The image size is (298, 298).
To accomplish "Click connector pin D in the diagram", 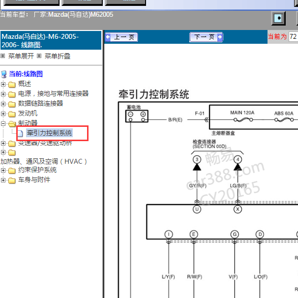I will [260, 235].
